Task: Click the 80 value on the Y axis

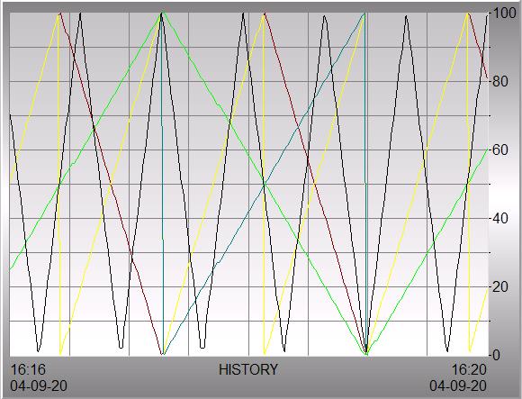Action: click(500, 82)
